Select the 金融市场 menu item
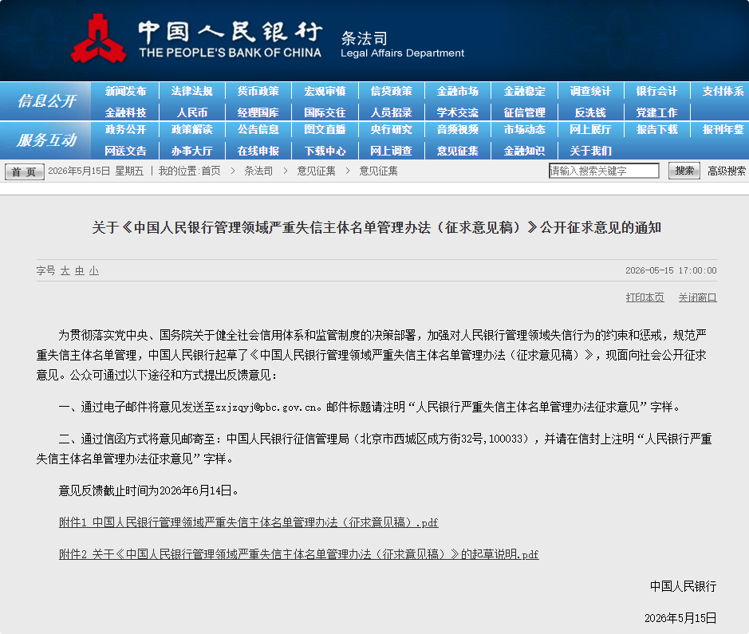 pos(458,91)
